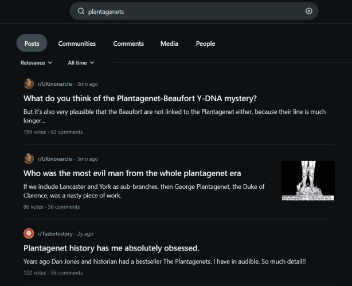Open the most evil man post
Image resolution: width=352 pixels, height=286 pixels.
coord(132,173)
